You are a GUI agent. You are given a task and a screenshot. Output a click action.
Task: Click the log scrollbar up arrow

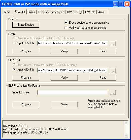click(126, 123)
